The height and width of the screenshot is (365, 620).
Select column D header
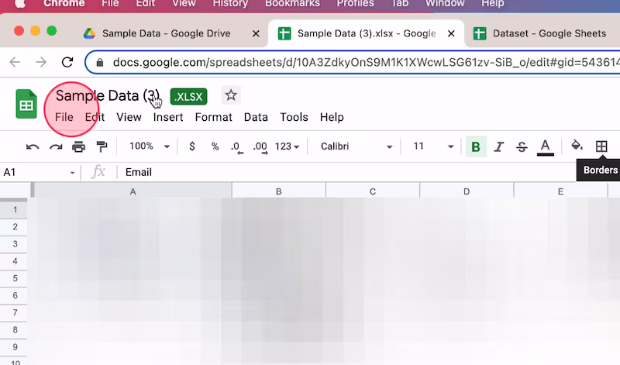coord(467,191)
